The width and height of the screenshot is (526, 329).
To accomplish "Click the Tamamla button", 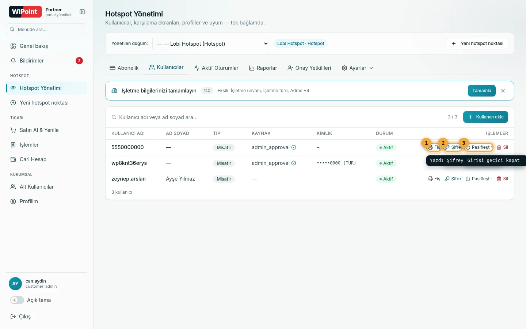I will point(481,91).
